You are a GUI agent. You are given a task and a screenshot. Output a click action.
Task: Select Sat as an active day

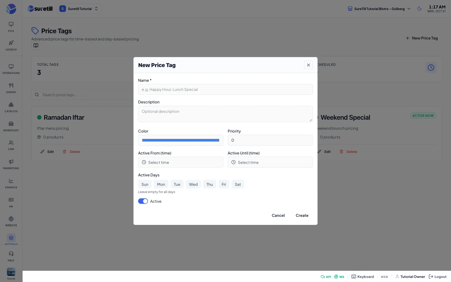238,184
